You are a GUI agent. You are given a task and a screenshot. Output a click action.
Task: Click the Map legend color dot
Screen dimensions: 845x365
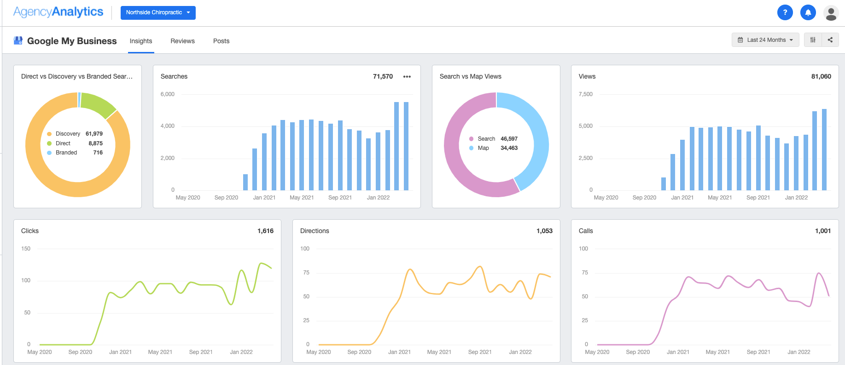[x=471, y=148]
